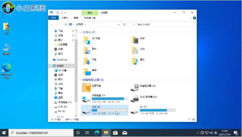The image size is (242, 137).
Task: Open XU user folder on desktop
Action: pyautogui.click(x=6, y=29)
